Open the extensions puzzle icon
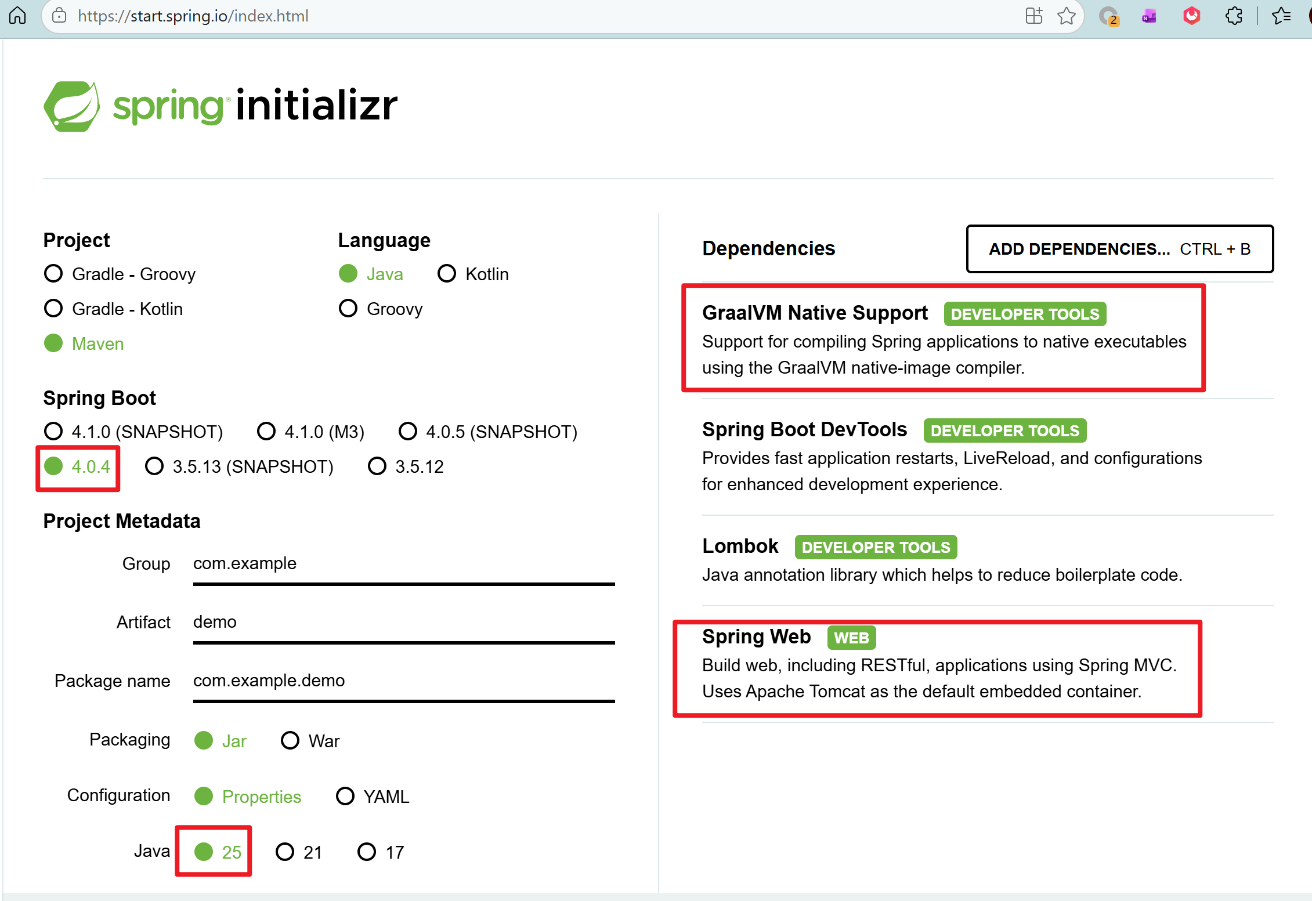Viewport: 1312px width, 901px height. 1234,16
